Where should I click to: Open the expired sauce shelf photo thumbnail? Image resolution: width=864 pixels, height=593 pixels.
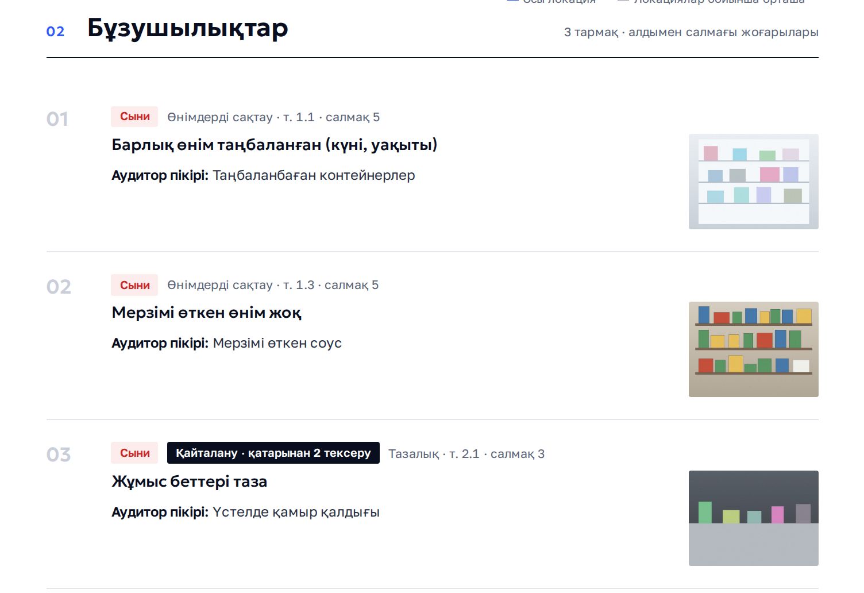[x=753, y=349]
